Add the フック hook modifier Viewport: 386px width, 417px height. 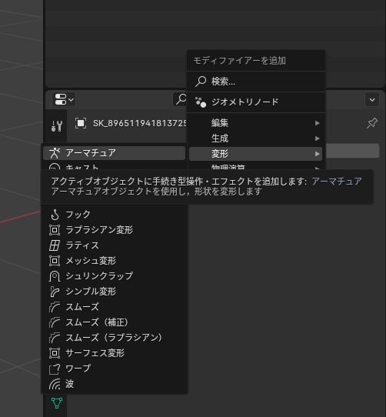click(115, 215)
